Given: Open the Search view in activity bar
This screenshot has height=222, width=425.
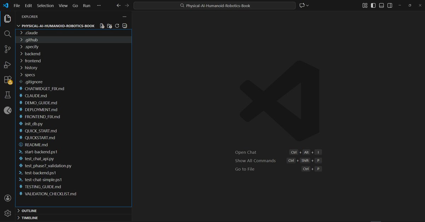Looking at the screenshot, I should pyautogui.click(x=7, y=34).
